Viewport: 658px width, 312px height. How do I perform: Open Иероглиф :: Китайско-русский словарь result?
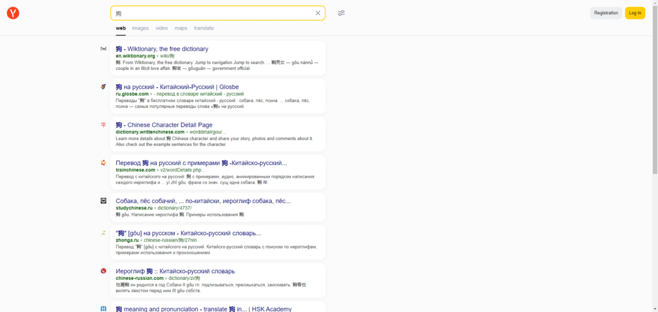(175, 272)
